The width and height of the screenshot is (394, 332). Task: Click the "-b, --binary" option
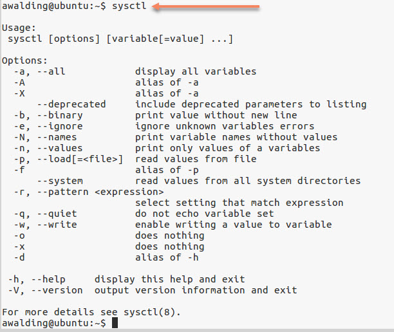click(48, 115)
